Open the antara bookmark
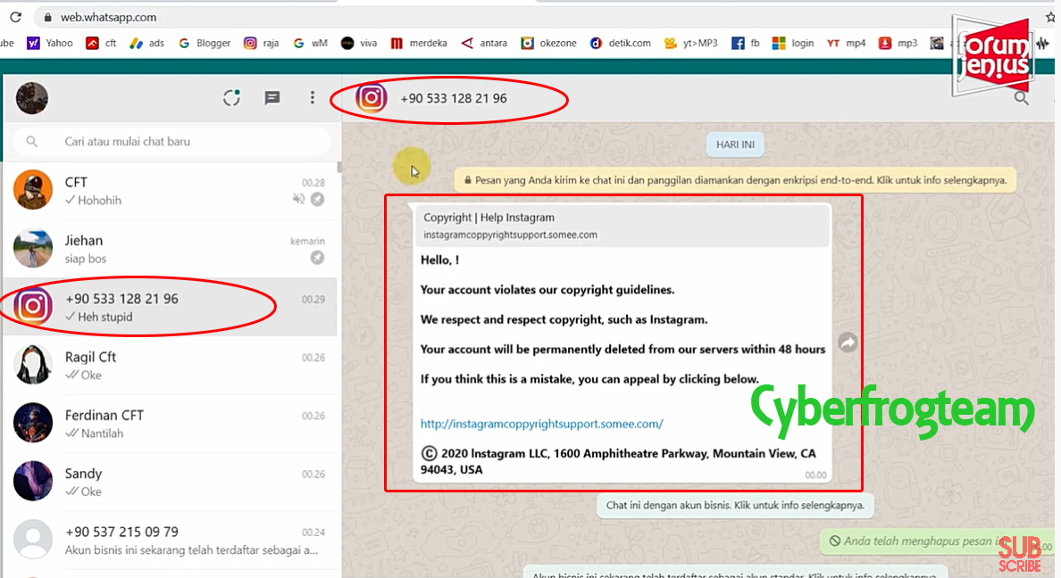Image resolution: width=1061 pixels, height=578 pixels. 484,44
